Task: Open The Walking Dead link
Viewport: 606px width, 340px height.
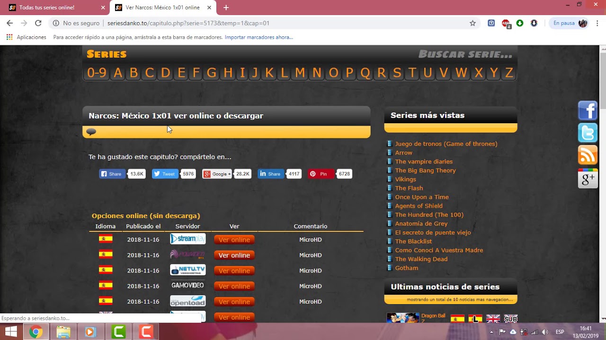Action: (421, 259)
